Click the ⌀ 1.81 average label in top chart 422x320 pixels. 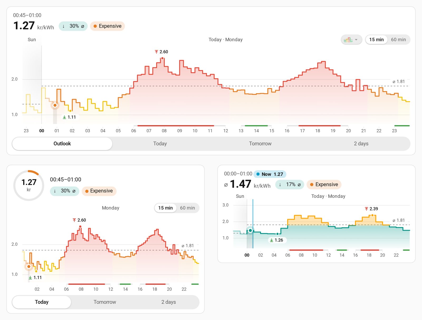tap(399, 82)
